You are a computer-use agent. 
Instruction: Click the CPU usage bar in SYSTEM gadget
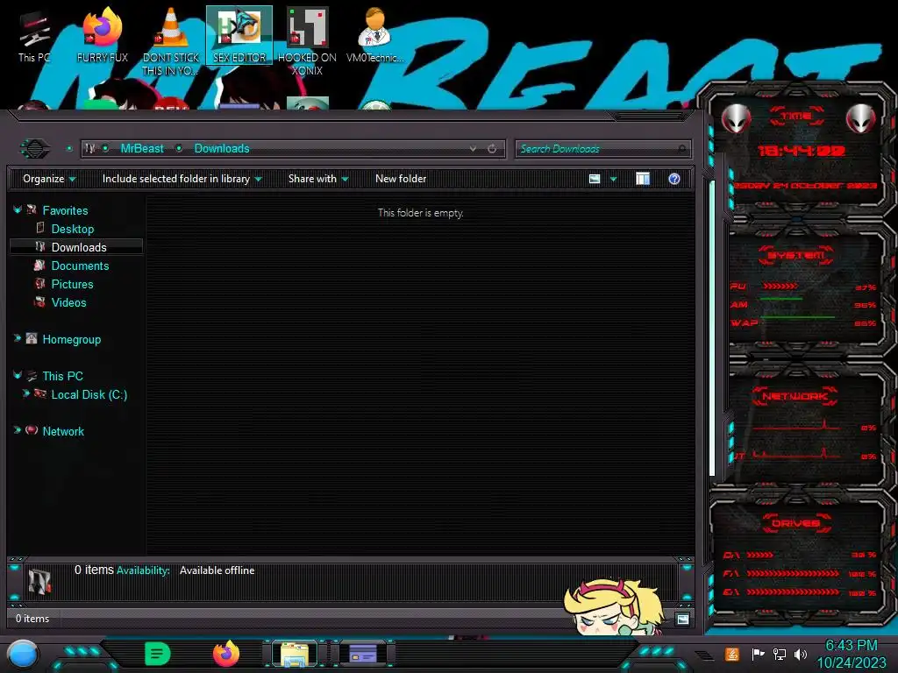click(x=780, y=287)
